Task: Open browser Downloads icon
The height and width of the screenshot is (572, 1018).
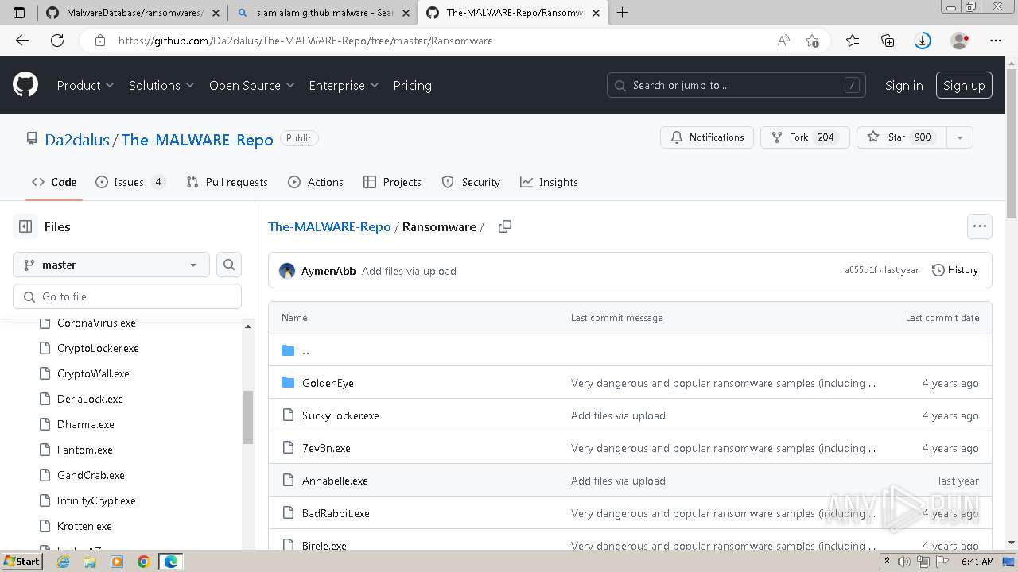Action: coord(923,41)
